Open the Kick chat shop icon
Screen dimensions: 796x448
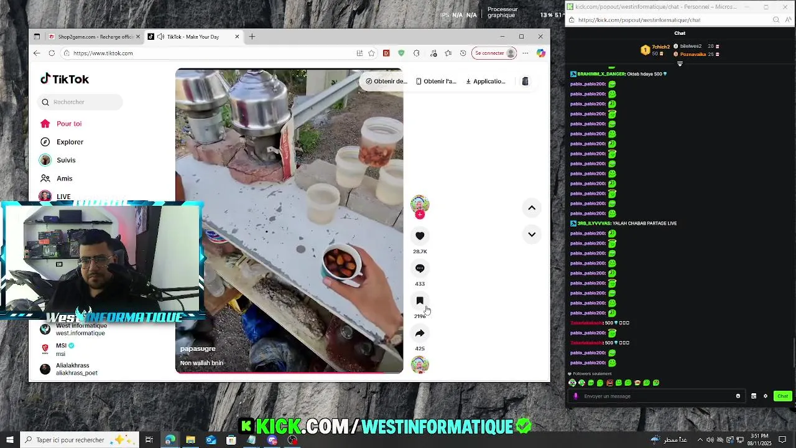754,396
